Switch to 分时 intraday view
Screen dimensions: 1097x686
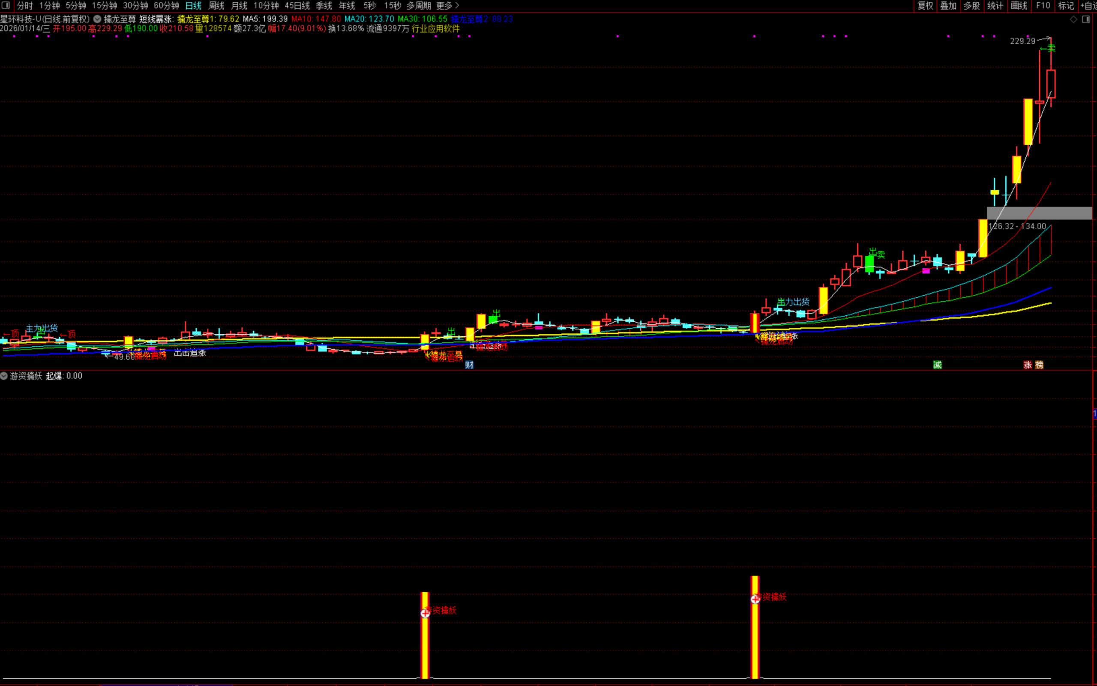coord(25,6)
